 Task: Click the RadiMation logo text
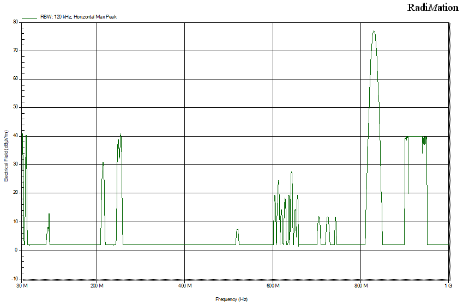pyautogui.click(x=433, y=8)
